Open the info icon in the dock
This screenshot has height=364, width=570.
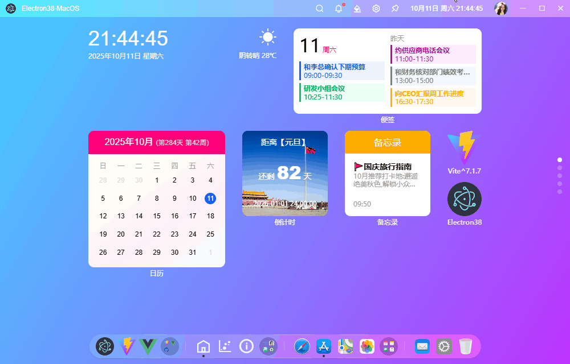[246, 346]
